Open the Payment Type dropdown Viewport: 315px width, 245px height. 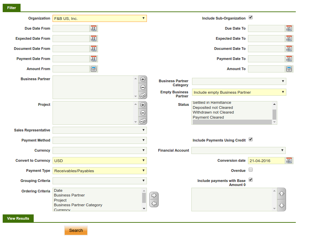coord(100,171)
